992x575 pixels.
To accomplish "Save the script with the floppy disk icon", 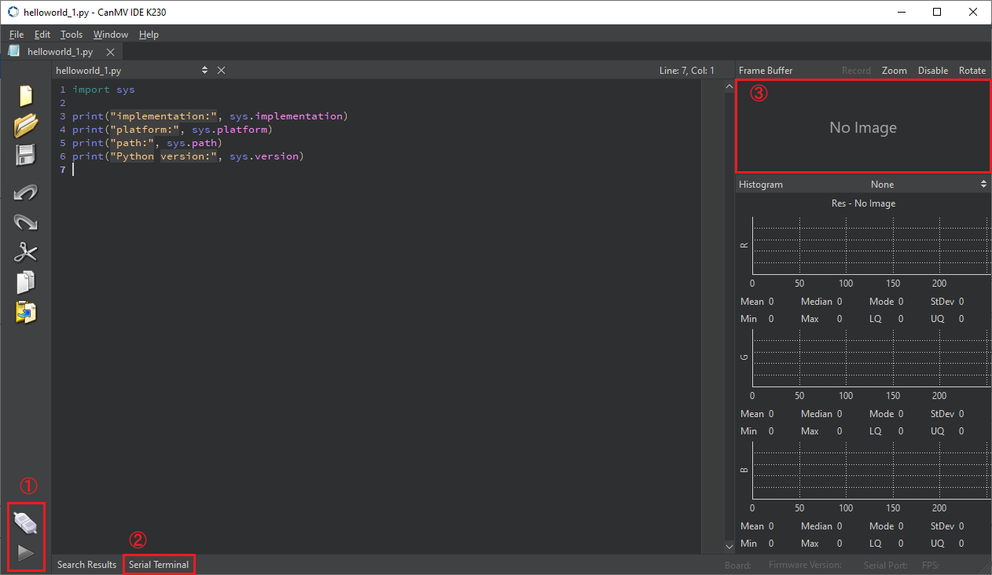I will (x=26, y=155).
